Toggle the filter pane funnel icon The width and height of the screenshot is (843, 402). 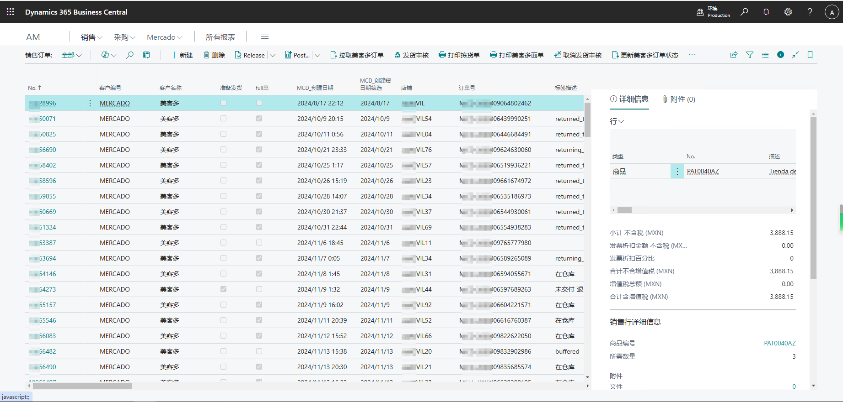[x=750, y=55]
